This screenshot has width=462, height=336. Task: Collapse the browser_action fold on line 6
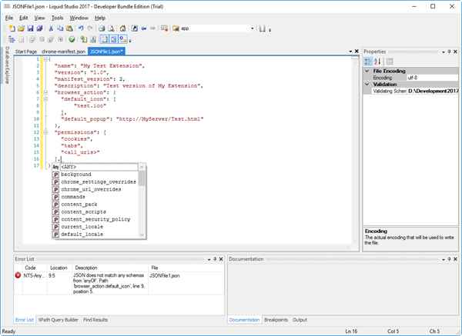(45, 92)
